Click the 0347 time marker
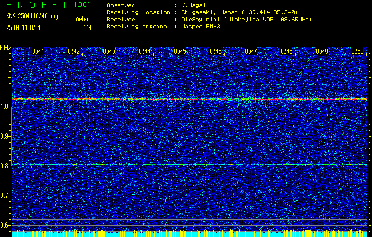 coord(251,52)
